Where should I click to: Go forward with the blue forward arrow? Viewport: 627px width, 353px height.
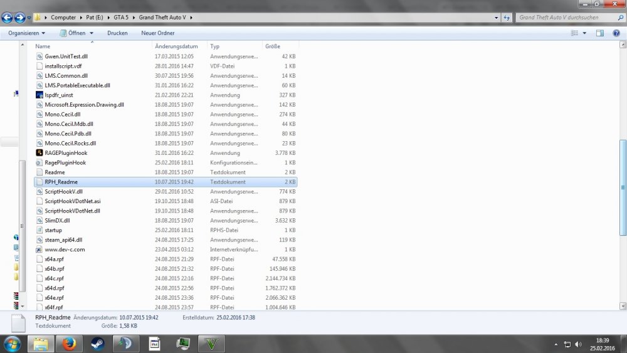19,18
